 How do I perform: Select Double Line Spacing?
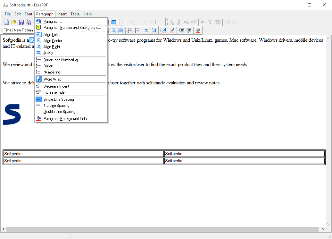(x=71, y=112)
